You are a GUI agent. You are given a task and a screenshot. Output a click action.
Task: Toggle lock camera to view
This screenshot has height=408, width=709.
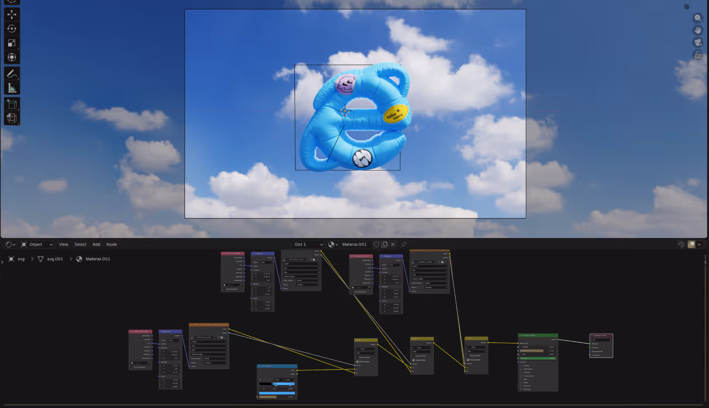pos(698,55)
